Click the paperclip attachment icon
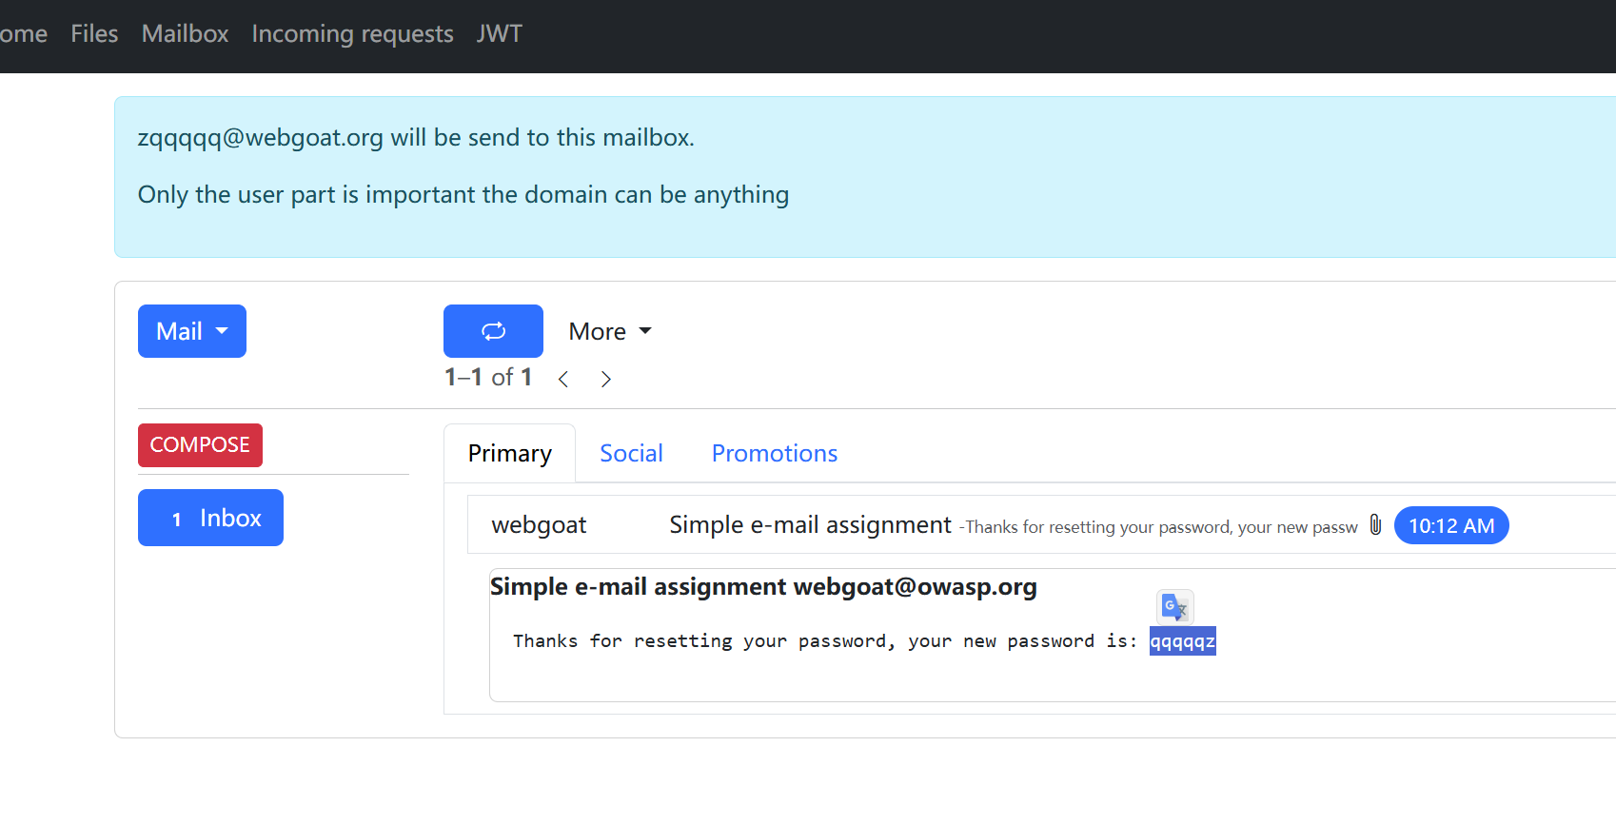1616x825 pixels. [x=1375, y=525]
